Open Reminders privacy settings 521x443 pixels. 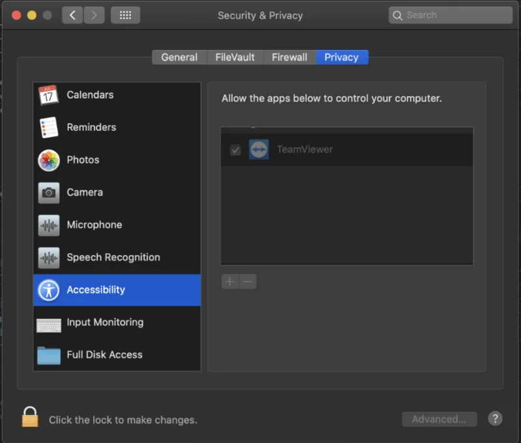90,127
